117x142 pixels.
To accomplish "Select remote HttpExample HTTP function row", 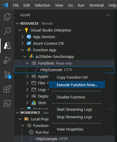I will (64, 70).
